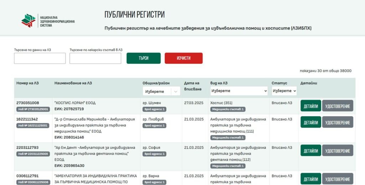Click the red ИЗЧИСТИ clear button
The image size is (365, 185).
tap(184, 58)
